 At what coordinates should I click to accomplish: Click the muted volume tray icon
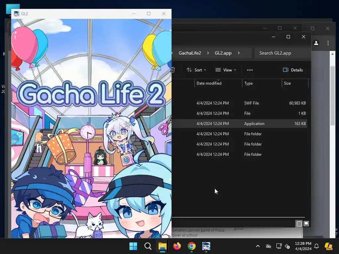[x=287, y=246]
